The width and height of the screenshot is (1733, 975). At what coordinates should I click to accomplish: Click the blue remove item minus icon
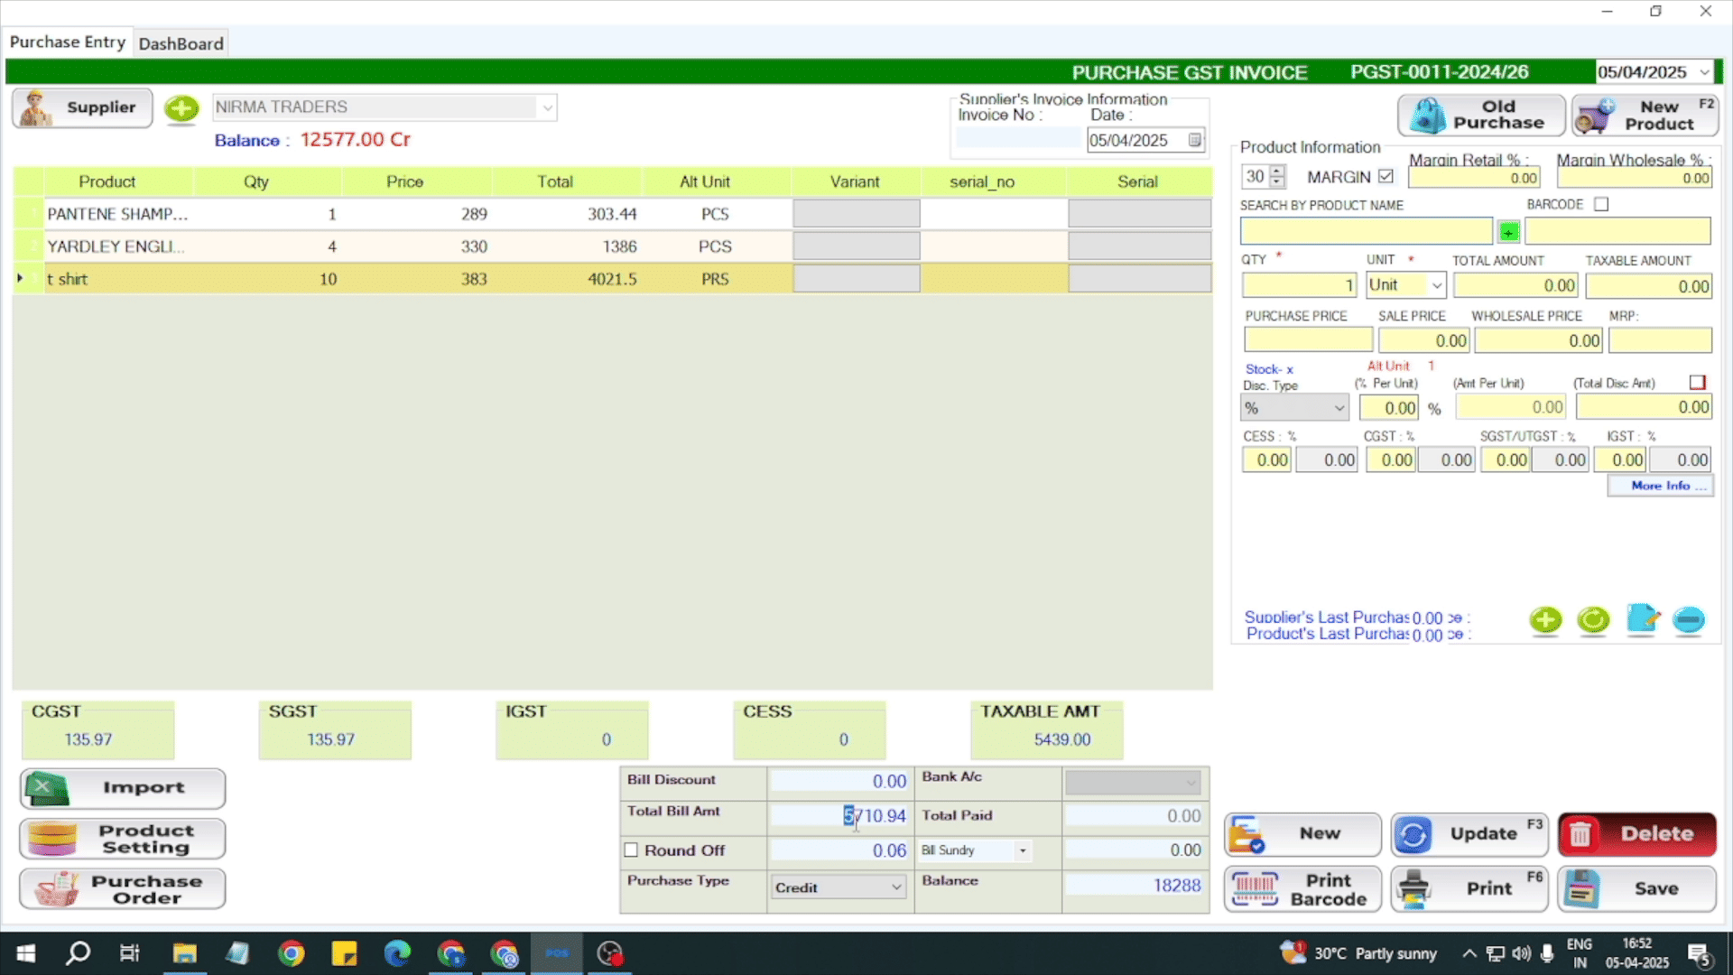pyautogui.click(x=1688, y=620)
